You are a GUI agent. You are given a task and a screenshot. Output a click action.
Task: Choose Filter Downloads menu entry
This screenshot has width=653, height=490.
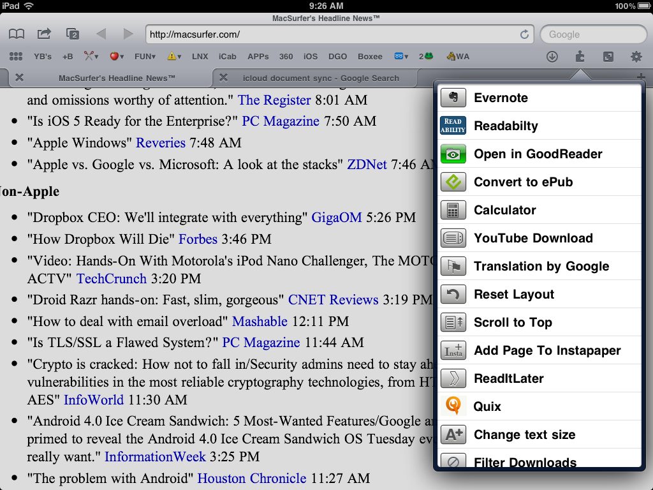point(539,458)
